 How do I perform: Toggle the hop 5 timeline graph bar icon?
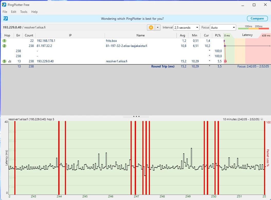point(10,61)
